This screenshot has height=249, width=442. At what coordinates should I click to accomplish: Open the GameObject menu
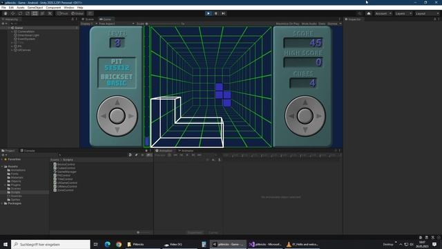tap(35, 8)
